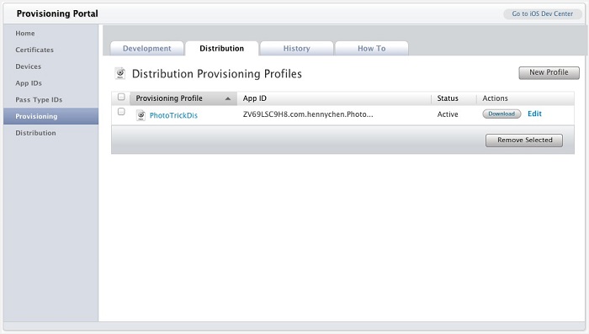The height and width of the screenshot is (334, 589).
Task: Open Pass Type IDs in the sidebar
Action: click(x=39, y=99)
